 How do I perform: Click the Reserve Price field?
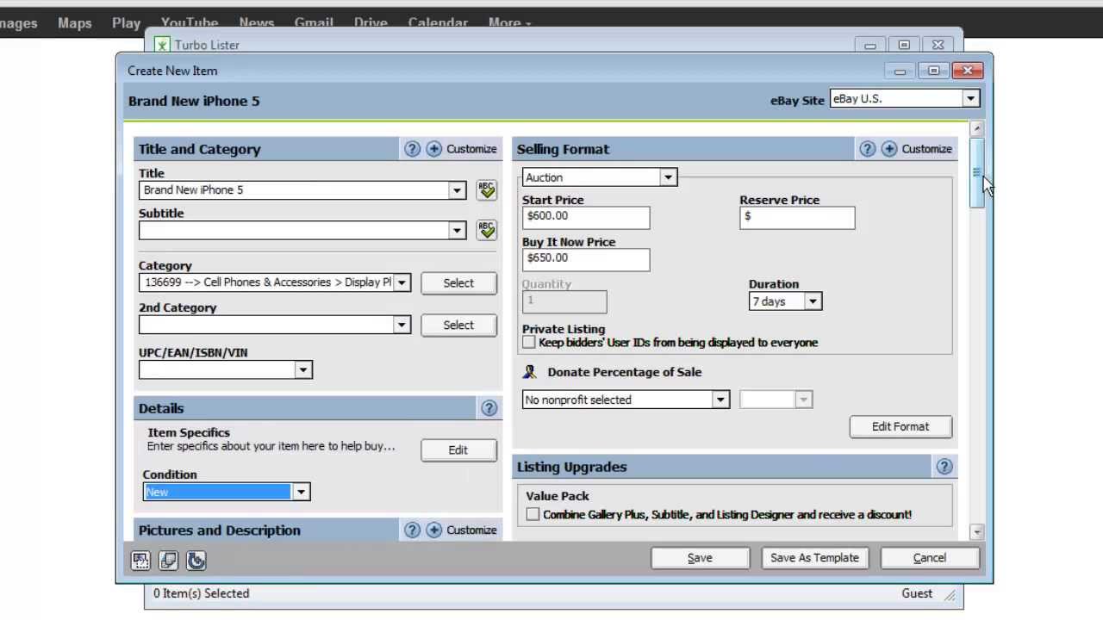[x=797, y=217]
